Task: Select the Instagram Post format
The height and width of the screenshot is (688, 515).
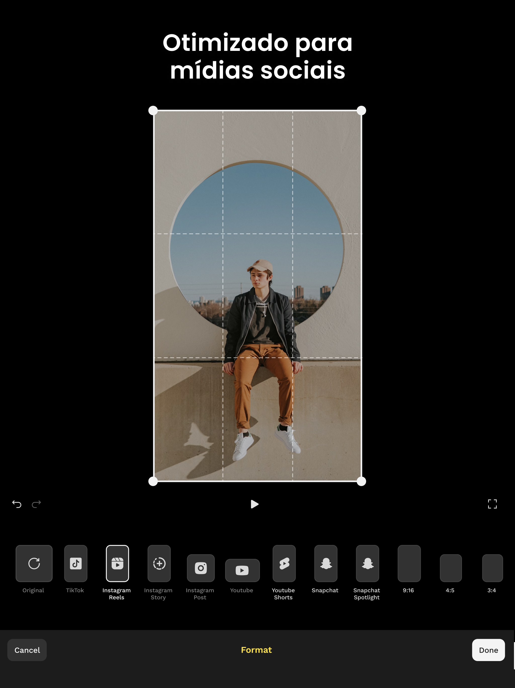Action: pyautogui.click(x=201, y=568)
